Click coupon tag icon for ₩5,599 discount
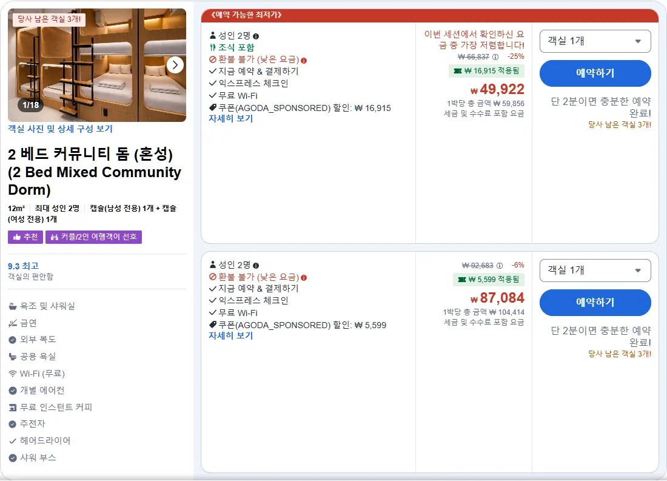Screen dimensions: 667x481 [213, 325]
